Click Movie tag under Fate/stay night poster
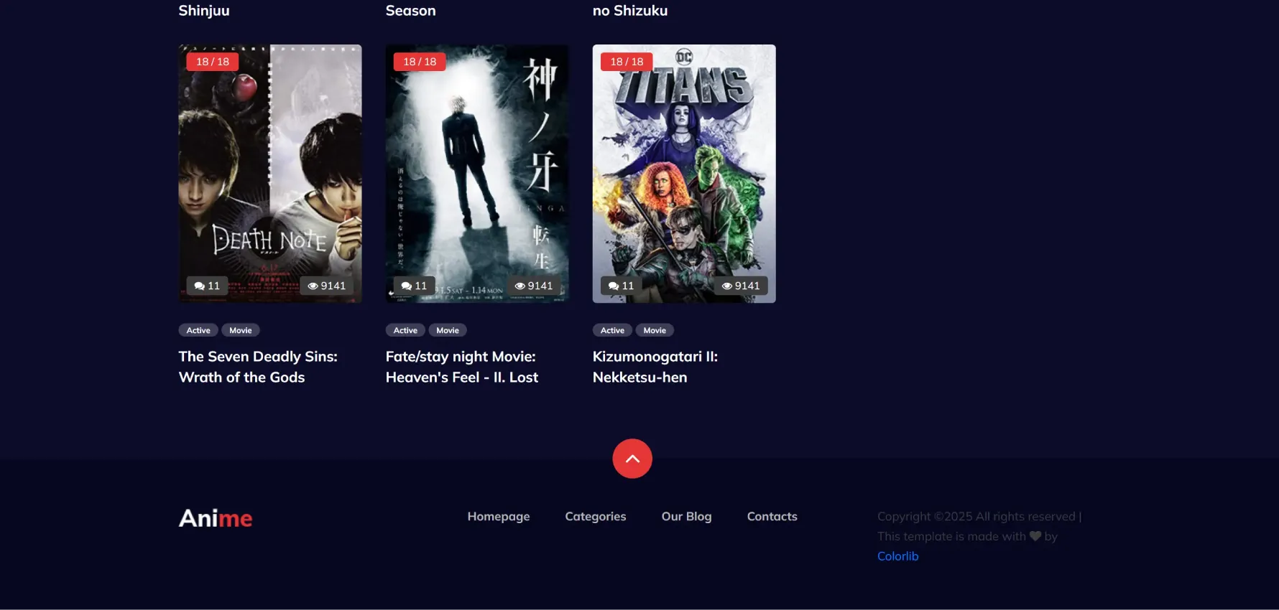The height and width of the screenshot is (610, 1279). pyautogui.click(x=448, y=330)
